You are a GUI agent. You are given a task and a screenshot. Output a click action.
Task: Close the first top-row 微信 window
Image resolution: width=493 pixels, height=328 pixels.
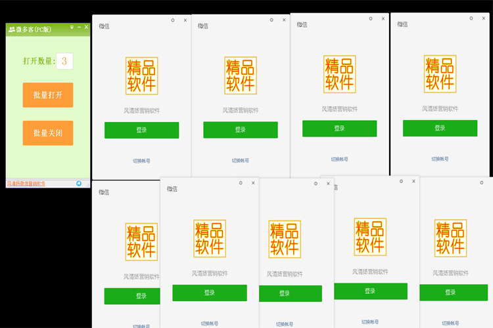click(185, 20)
